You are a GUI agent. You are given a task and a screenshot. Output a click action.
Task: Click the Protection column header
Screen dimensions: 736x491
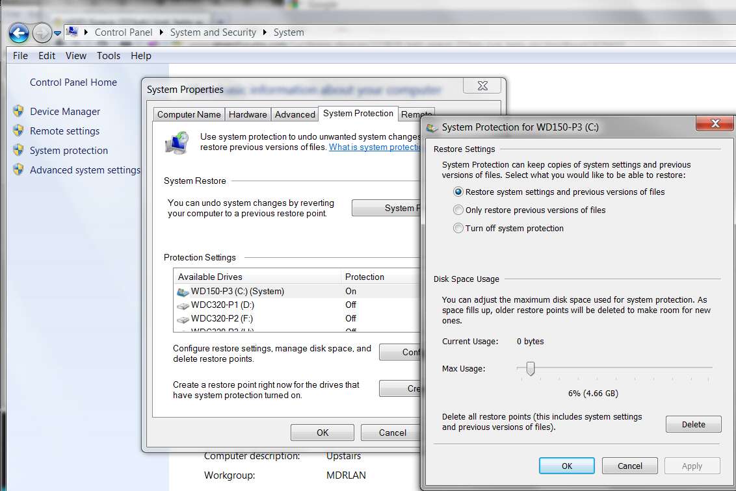pyautogui.click(x=380, y=277)
